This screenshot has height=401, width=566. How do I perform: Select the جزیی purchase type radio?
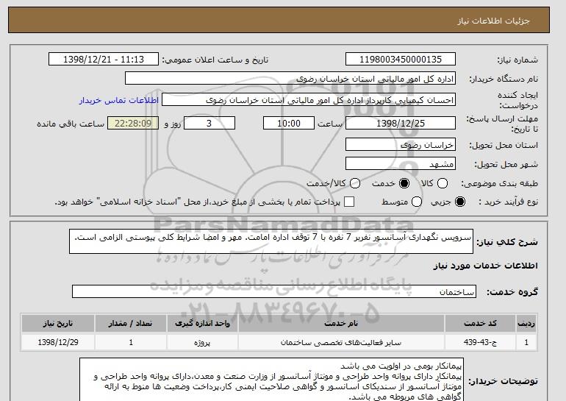point(460,202)
